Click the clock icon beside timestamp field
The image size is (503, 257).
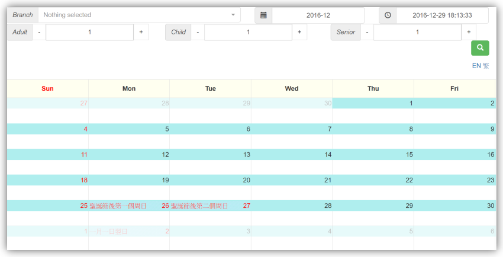[388, 15]
